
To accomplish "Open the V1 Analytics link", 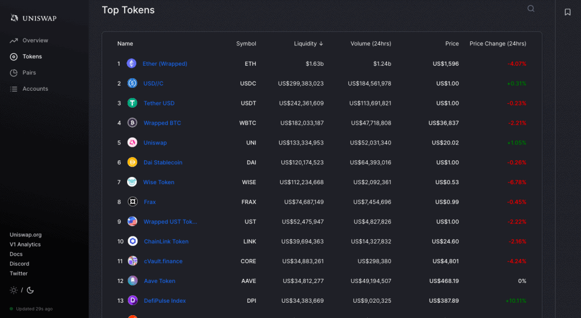I will coord(25,244).
